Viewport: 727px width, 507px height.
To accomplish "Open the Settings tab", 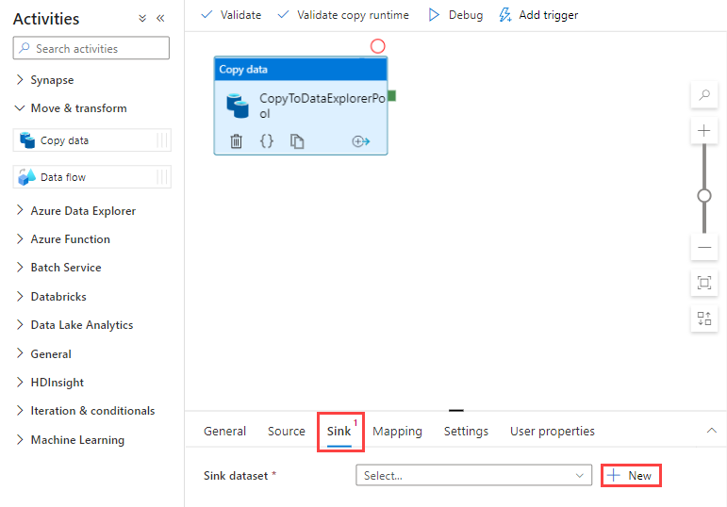I will point(466,431).
